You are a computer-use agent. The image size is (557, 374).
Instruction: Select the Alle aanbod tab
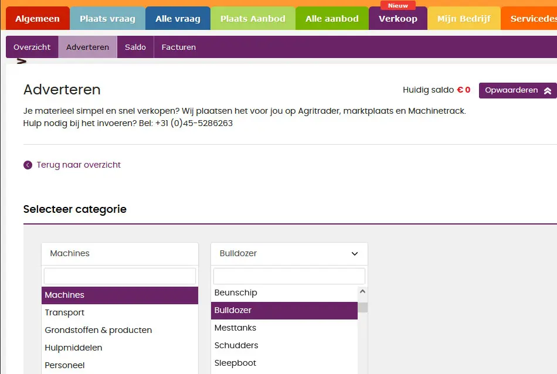[332, 19]
